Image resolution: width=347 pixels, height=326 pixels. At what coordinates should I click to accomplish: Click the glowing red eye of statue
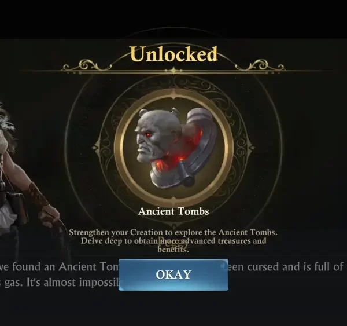tap(149, 134)
